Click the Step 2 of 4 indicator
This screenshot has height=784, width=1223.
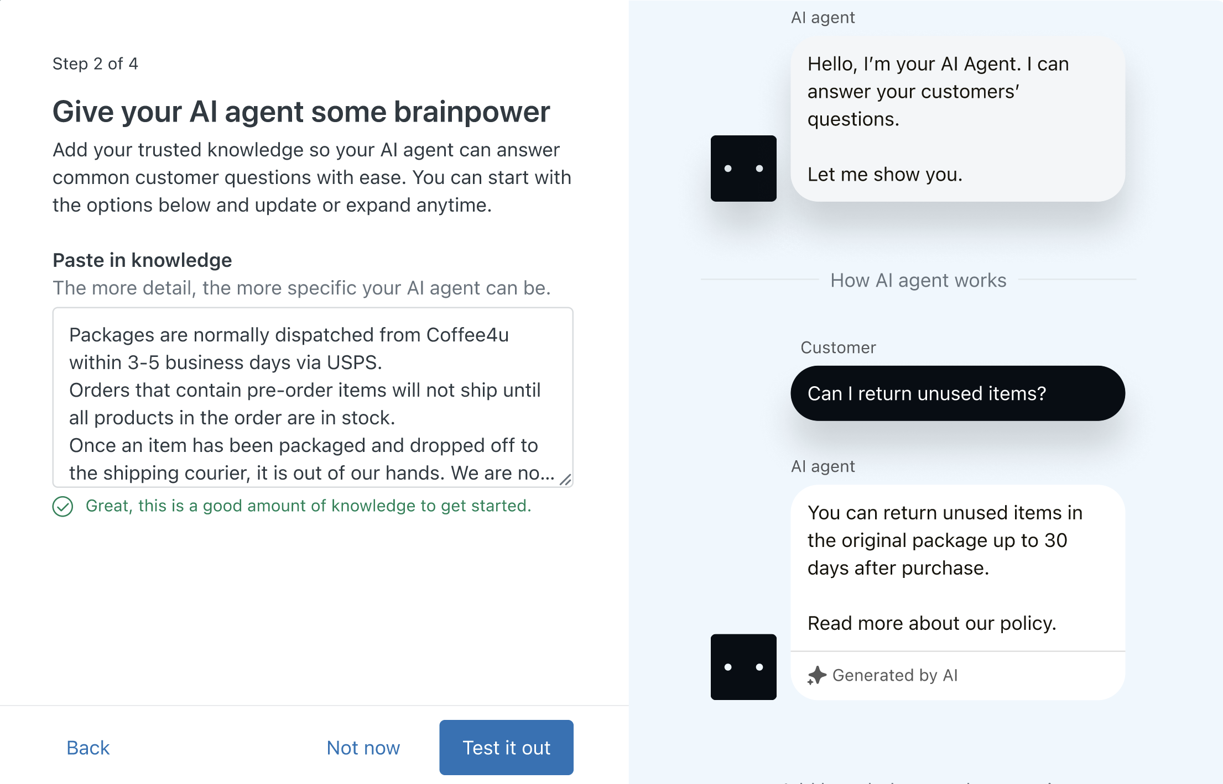coord(95,64)
